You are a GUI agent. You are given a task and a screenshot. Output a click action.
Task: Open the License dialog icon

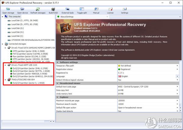[110, 9]
